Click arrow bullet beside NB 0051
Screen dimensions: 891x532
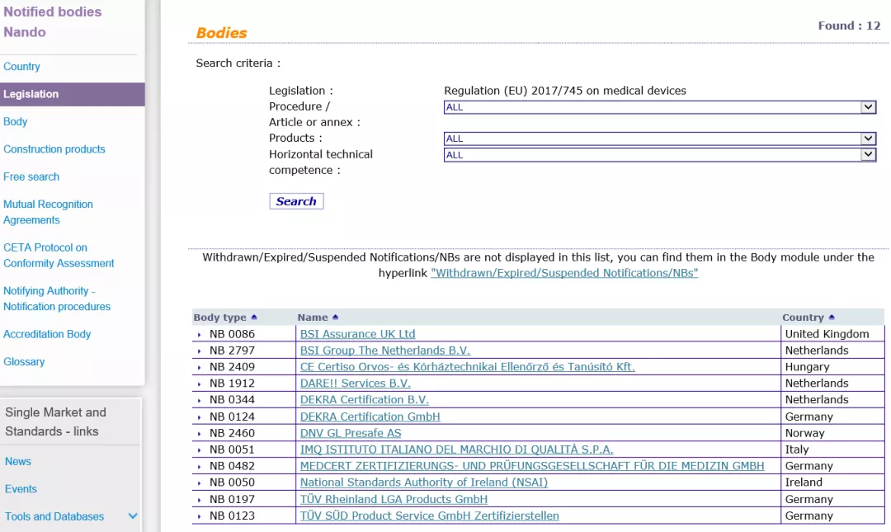point(199,450)
